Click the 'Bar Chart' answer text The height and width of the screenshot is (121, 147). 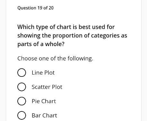tap(44, 116)
